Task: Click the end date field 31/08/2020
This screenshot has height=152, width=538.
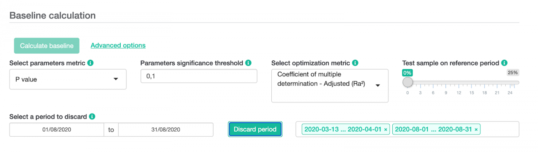Action: [166, 130]
